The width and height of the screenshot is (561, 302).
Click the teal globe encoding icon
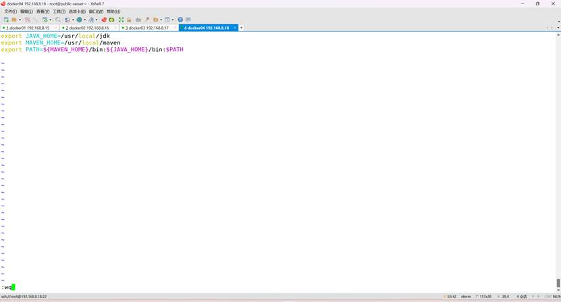pyautogui.click(x=80, y=20)
